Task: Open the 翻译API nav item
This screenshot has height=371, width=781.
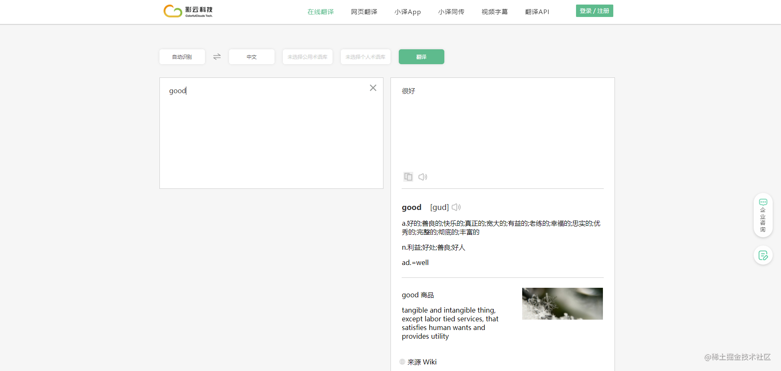Action: point(537,12)
